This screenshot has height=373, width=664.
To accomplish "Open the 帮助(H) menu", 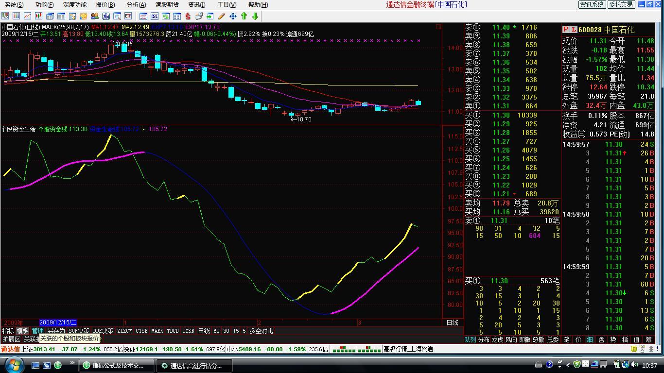I will pyautogui.click(x=257, y=4).
